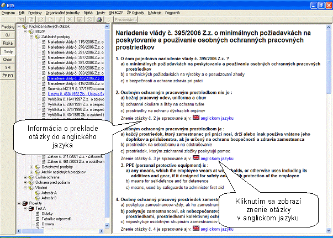The width and height of the screenshot is (333, 238).
Task: Click the Projekty folder icon
Action: pos(25,203)
